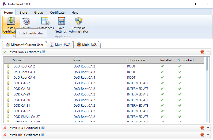Image resolution: width=213 pixels, height=140 pixels.
Task: Click Installed check mark for DOD CA-28
Action: point(162,89)
